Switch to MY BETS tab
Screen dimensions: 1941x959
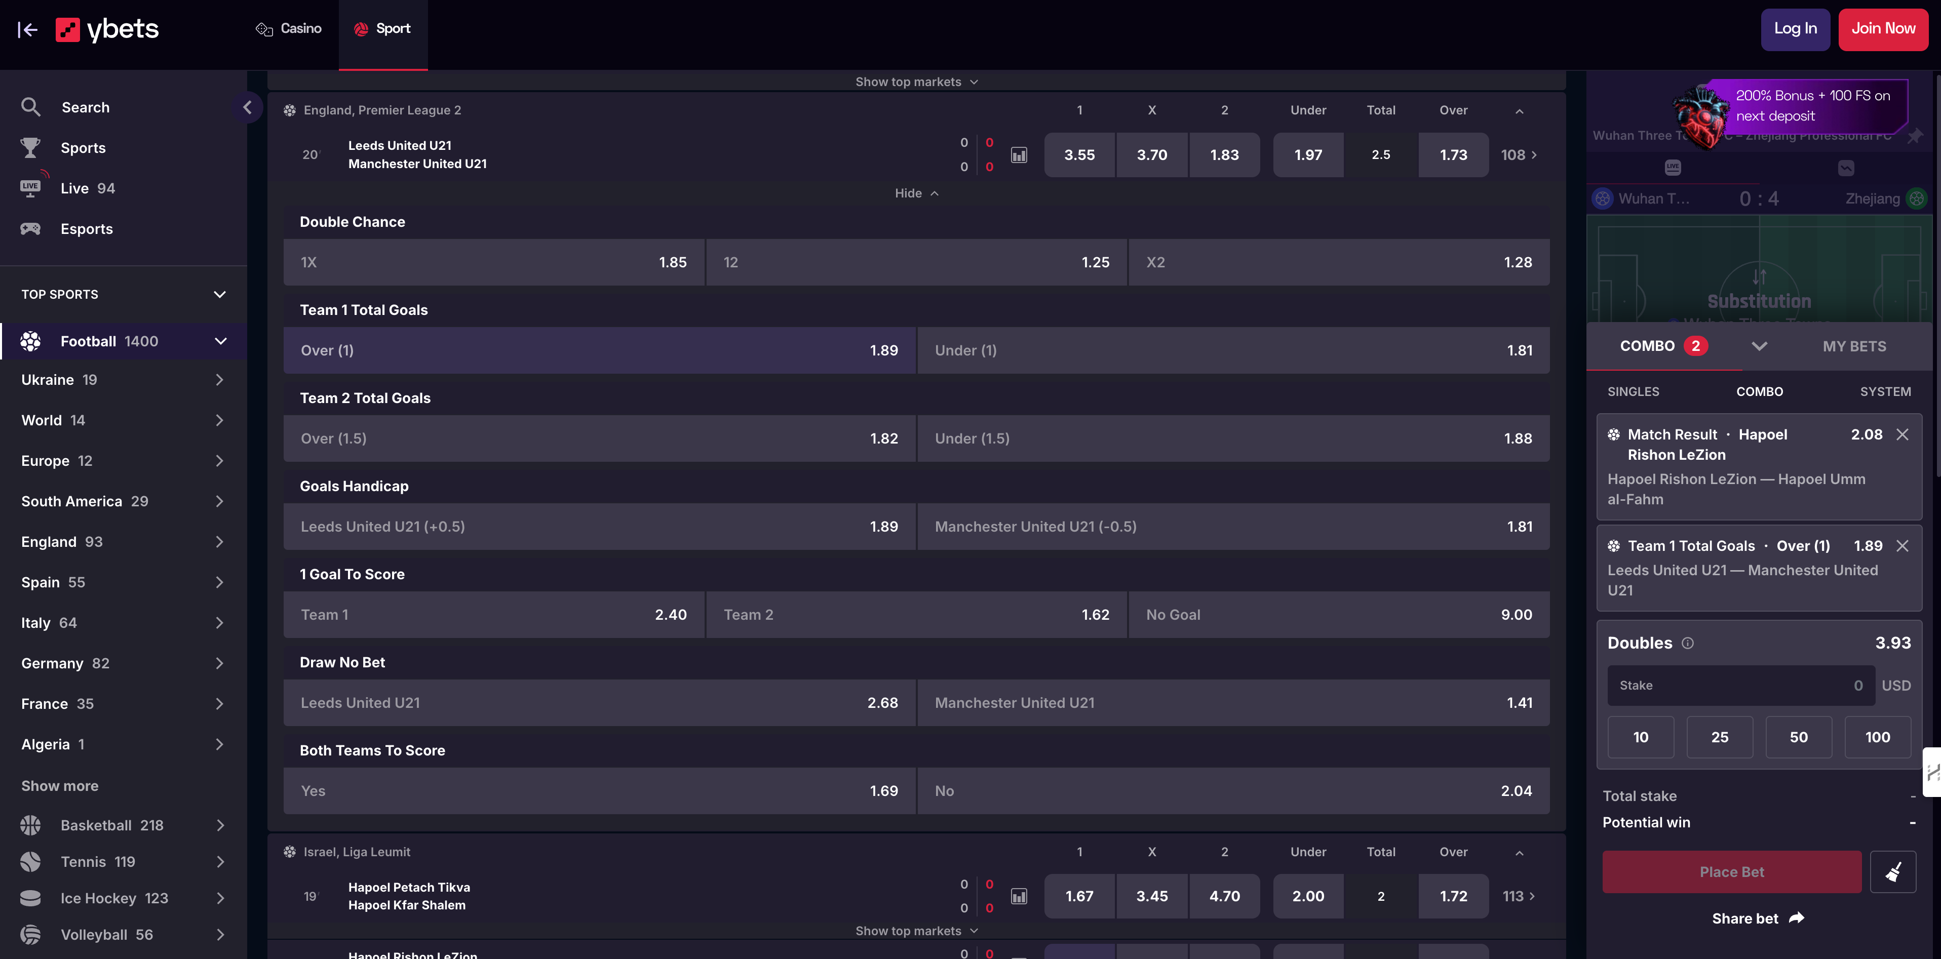tap(1853, 346)
